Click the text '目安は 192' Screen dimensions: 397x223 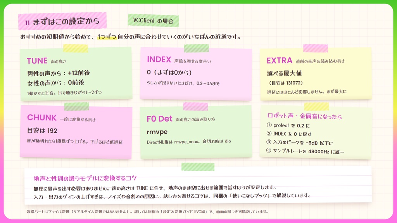[42, 131]
